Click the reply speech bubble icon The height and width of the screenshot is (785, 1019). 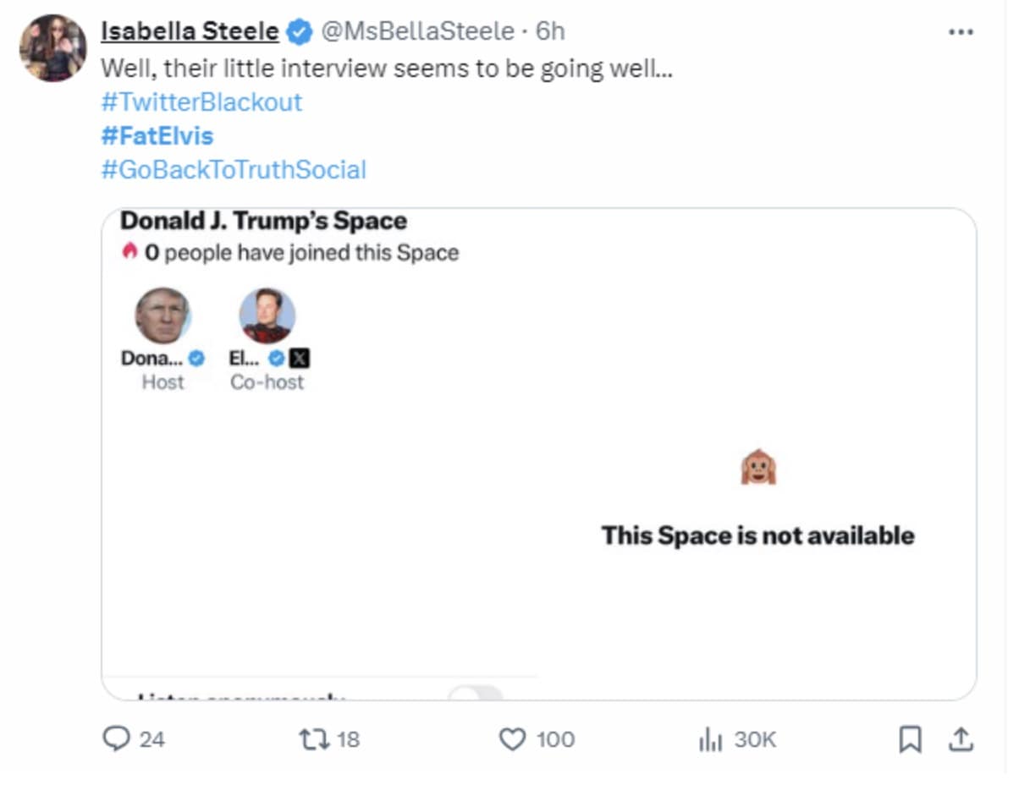tap(114, 739)
